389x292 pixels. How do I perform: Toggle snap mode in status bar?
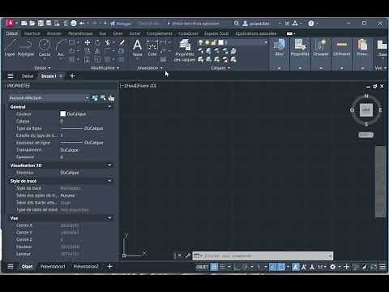pos(222,267)
